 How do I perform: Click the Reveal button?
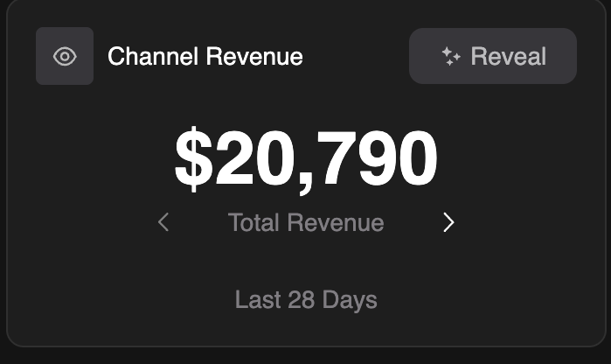pos(493,56)
